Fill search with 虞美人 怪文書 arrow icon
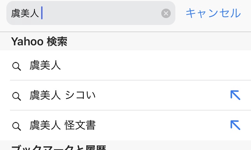 tap(235, 125)
